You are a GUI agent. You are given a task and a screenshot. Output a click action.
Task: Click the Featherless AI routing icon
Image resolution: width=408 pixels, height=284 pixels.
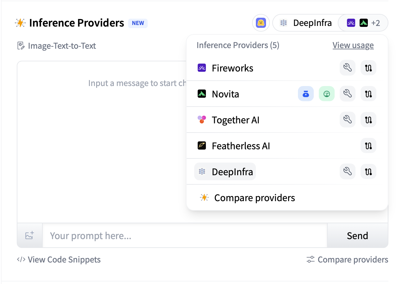click(368, 145)
